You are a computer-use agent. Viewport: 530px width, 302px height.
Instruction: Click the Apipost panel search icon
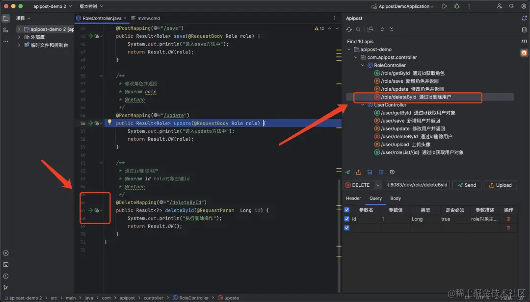(358, 29)
